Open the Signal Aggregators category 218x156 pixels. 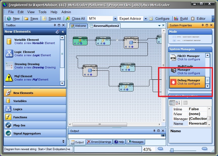[x=35, y=133]
